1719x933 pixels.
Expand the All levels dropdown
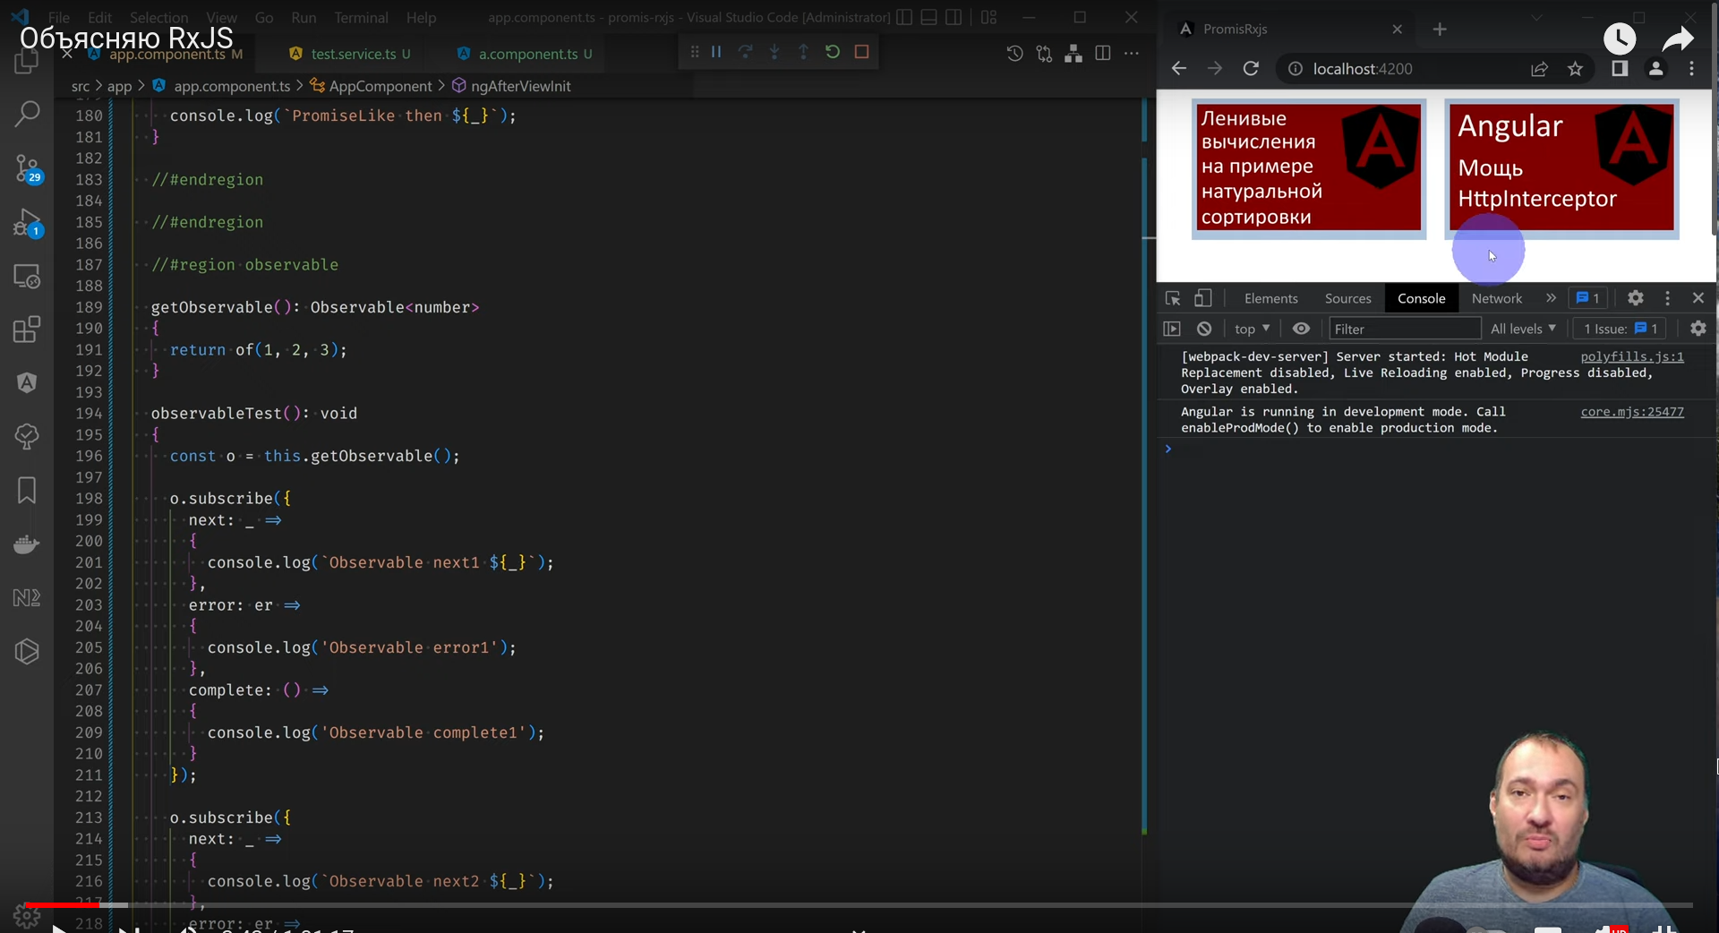coord(1523,329)
